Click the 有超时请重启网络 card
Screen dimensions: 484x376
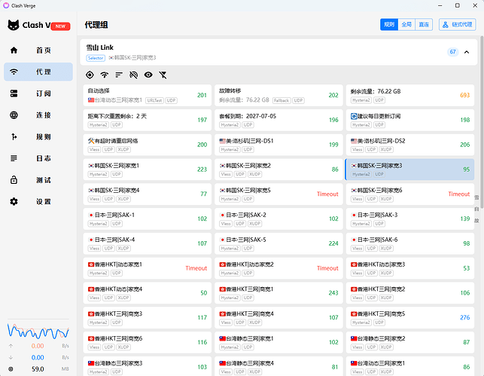click(148, 145)
